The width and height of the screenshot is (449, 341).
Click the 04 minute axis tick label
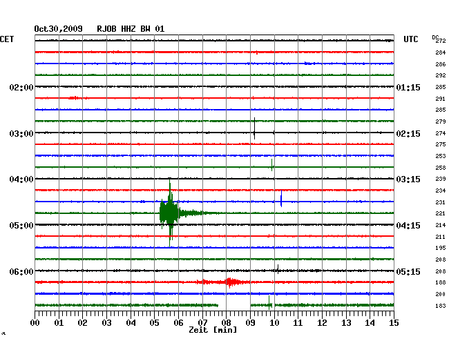tap(131, 323)
